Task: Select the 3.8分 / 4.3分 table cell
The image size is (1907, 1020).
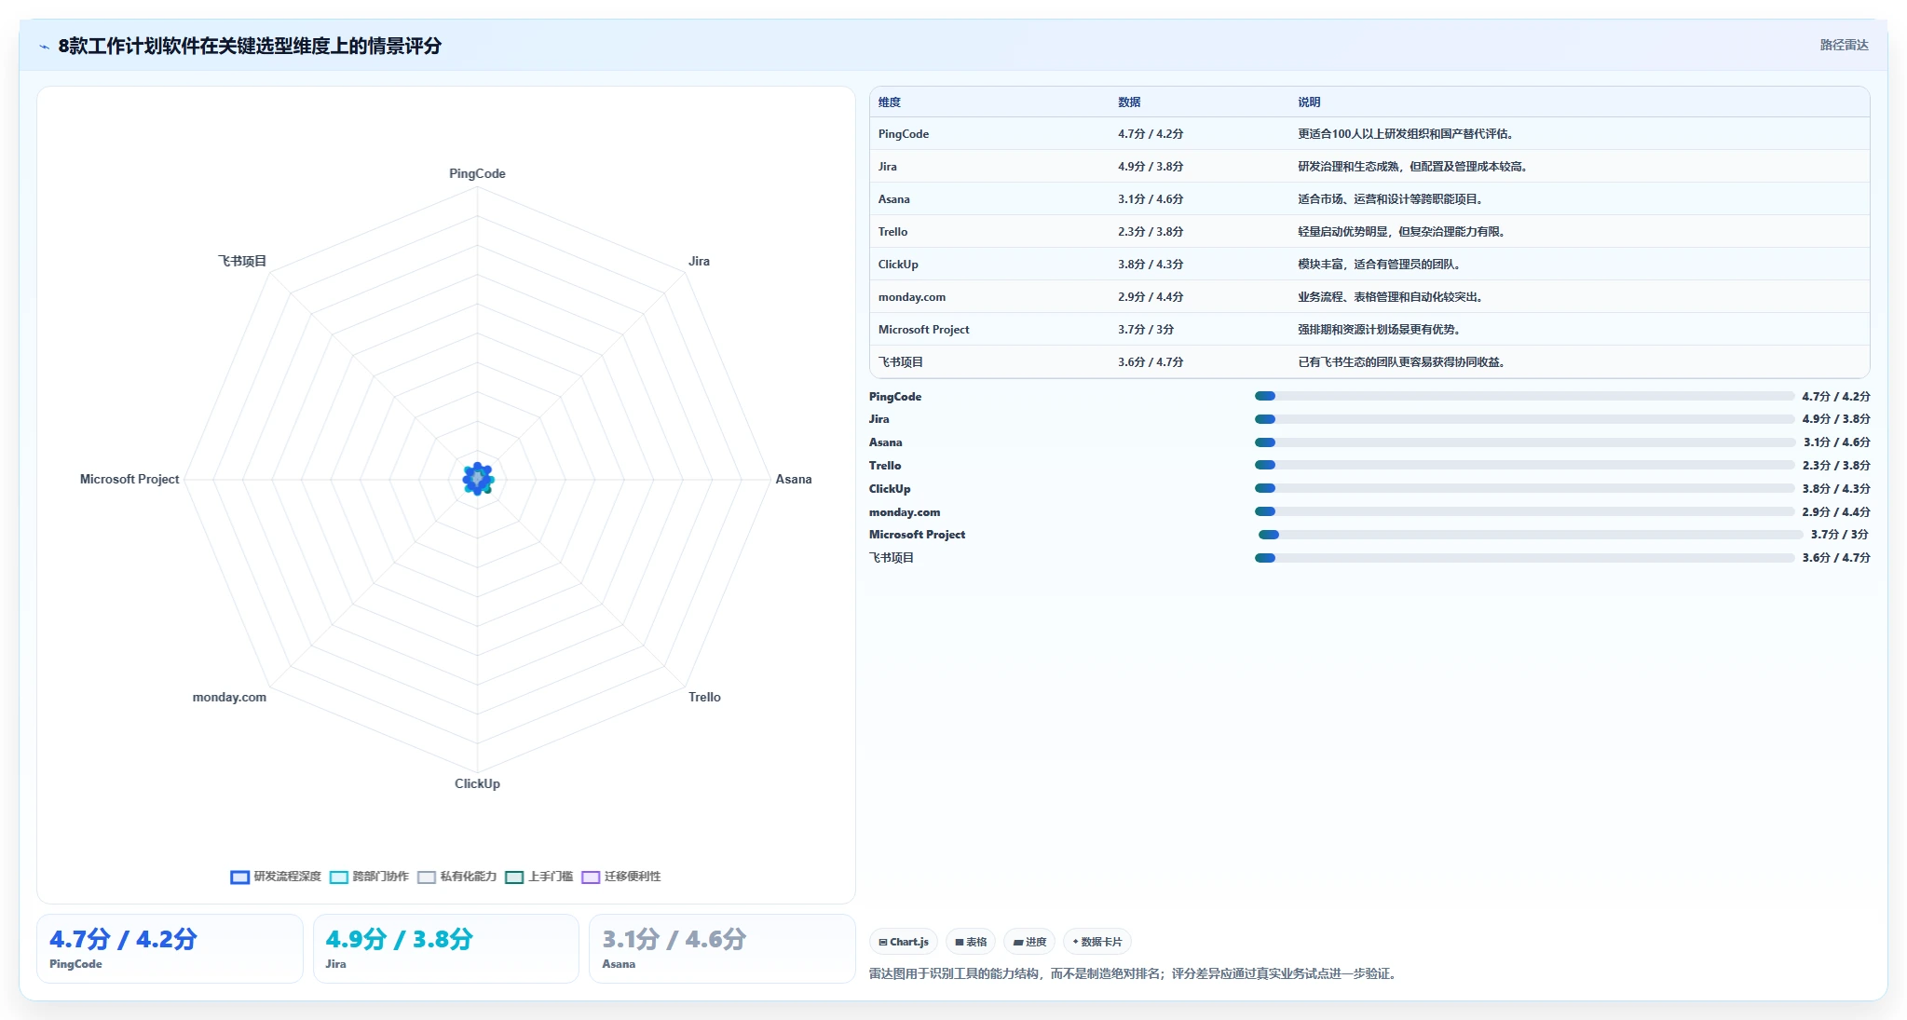Action: pos(1151,265)
